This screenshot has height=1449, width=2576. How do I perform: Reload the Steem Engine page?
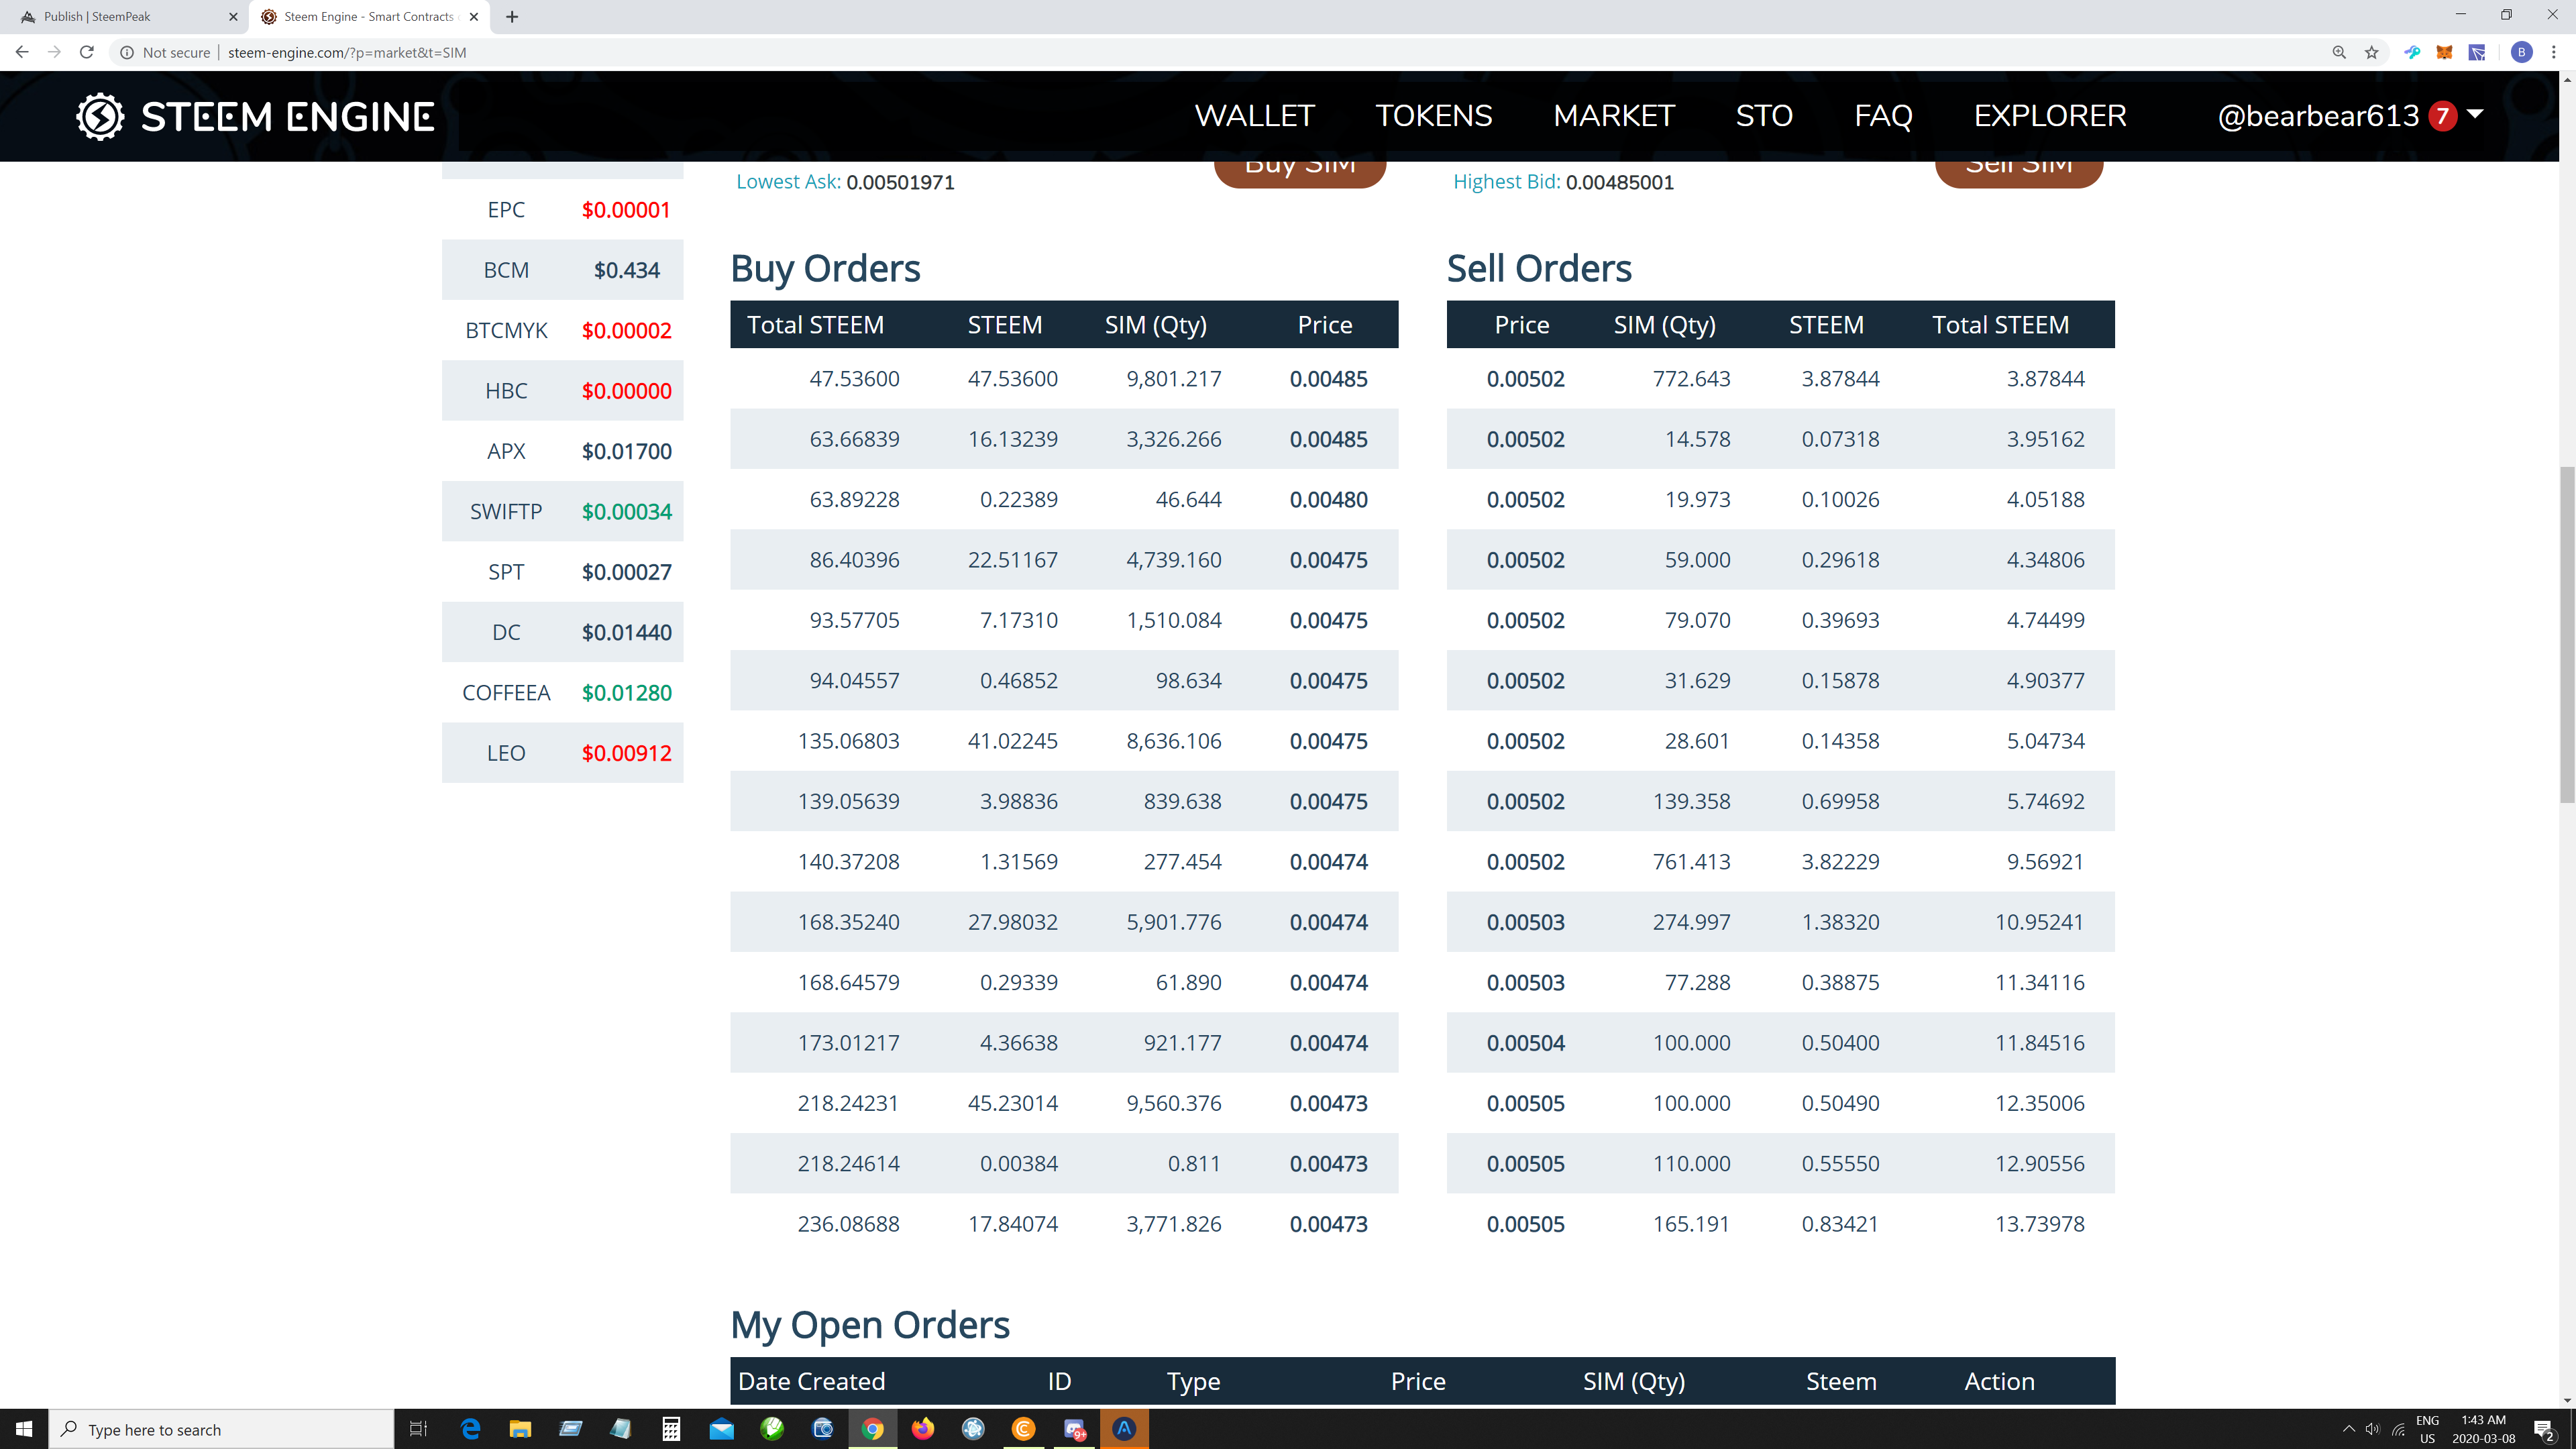point(87,52)
